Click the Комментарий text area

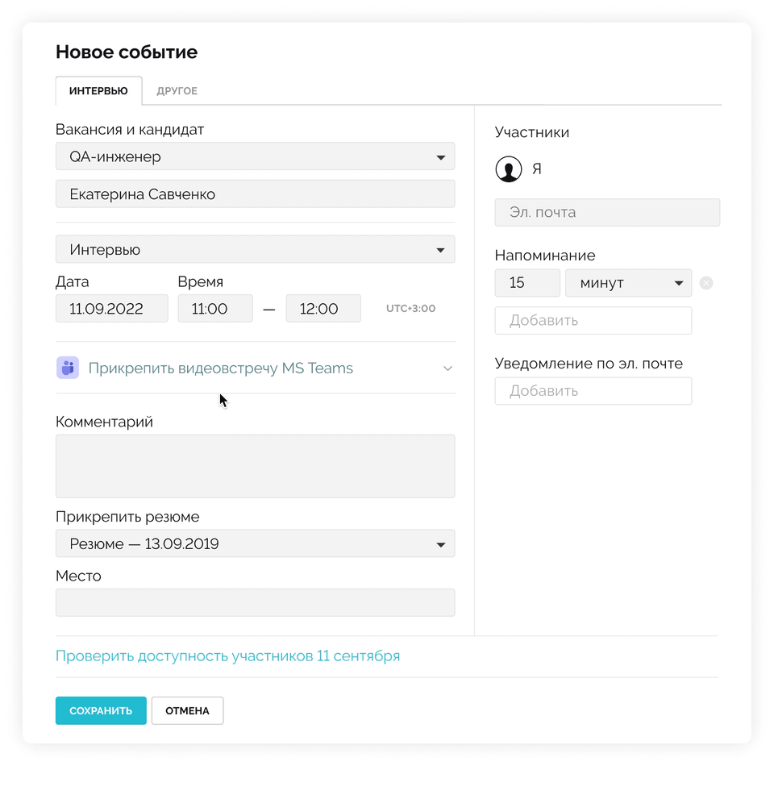click(255, 466)
